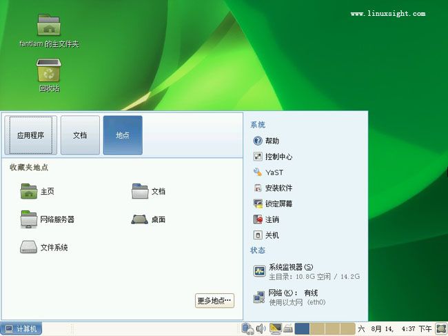Screen dimensions: 448x336
Task: Switch to the 文档 tab
Action: pyautogui.click(x=80, y=135)
